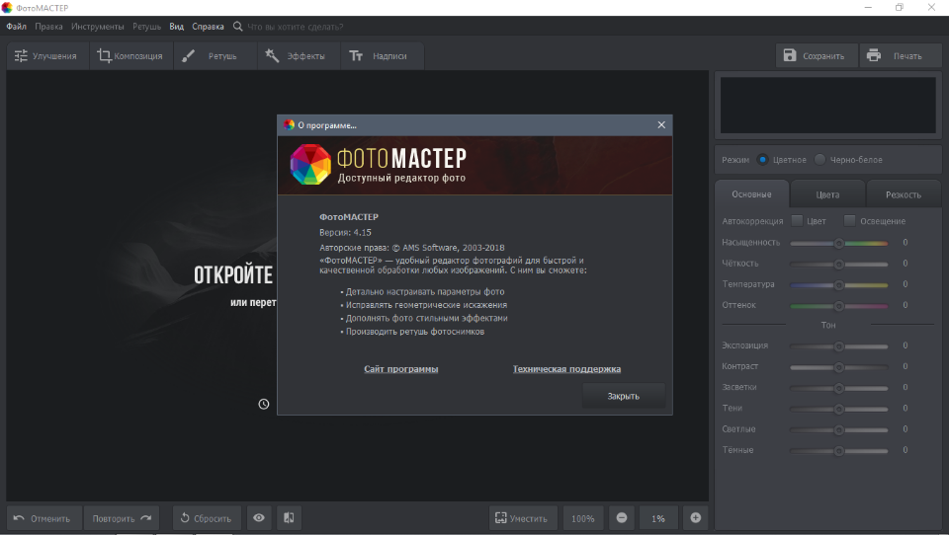
Task: Open the Ретушь tab with brush icon
Action: (215, 56)
